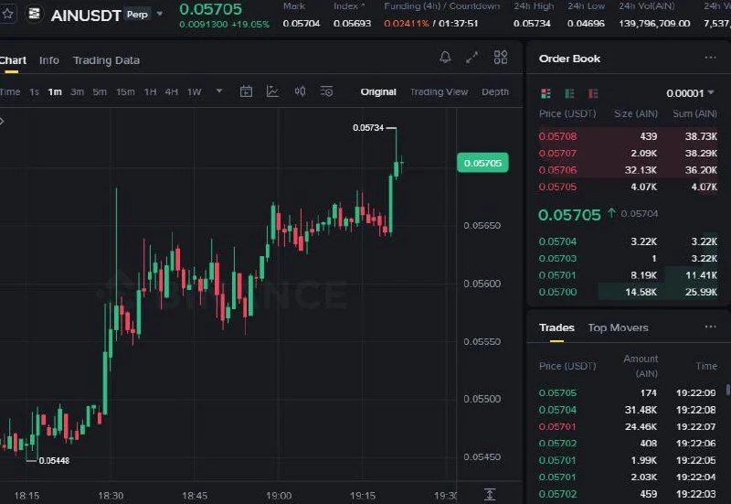
Task: Click the red 0.05701 trade at 19:22:07
Action: pos(628,426)
